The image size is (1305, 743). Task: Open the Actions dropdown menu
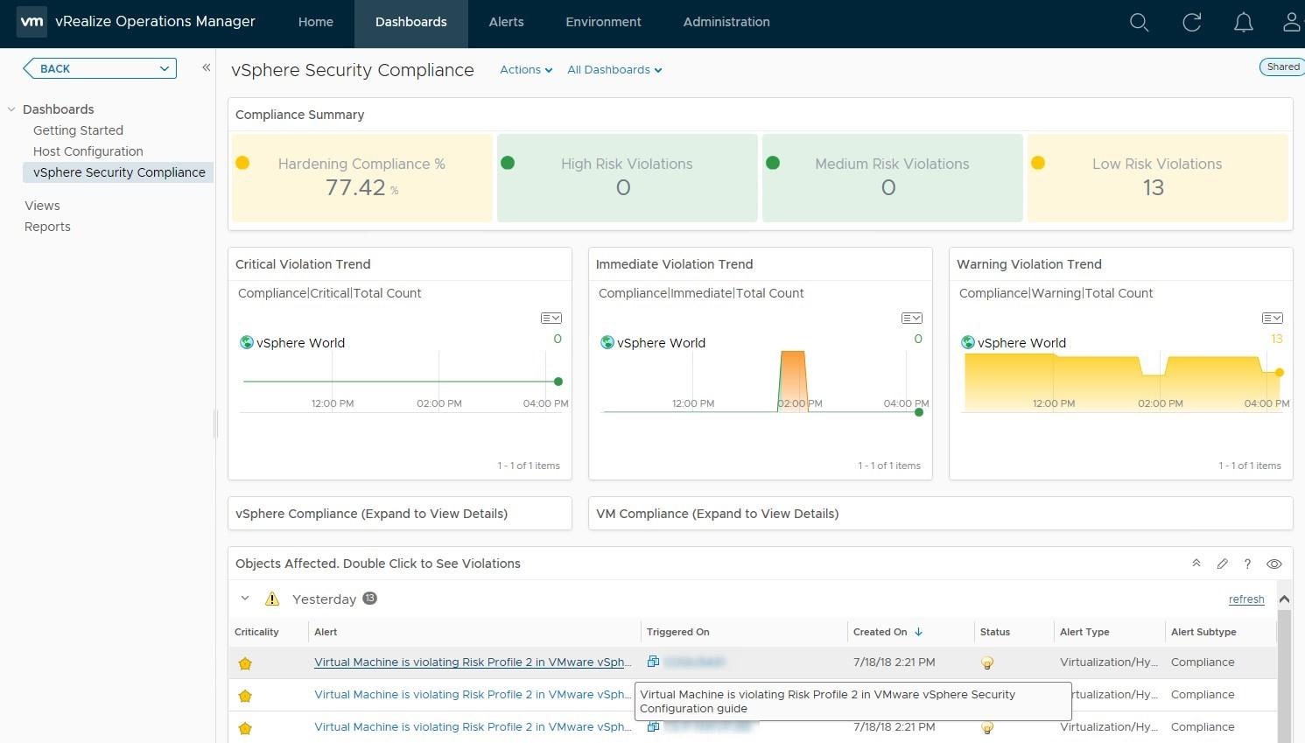pos(526,69)
